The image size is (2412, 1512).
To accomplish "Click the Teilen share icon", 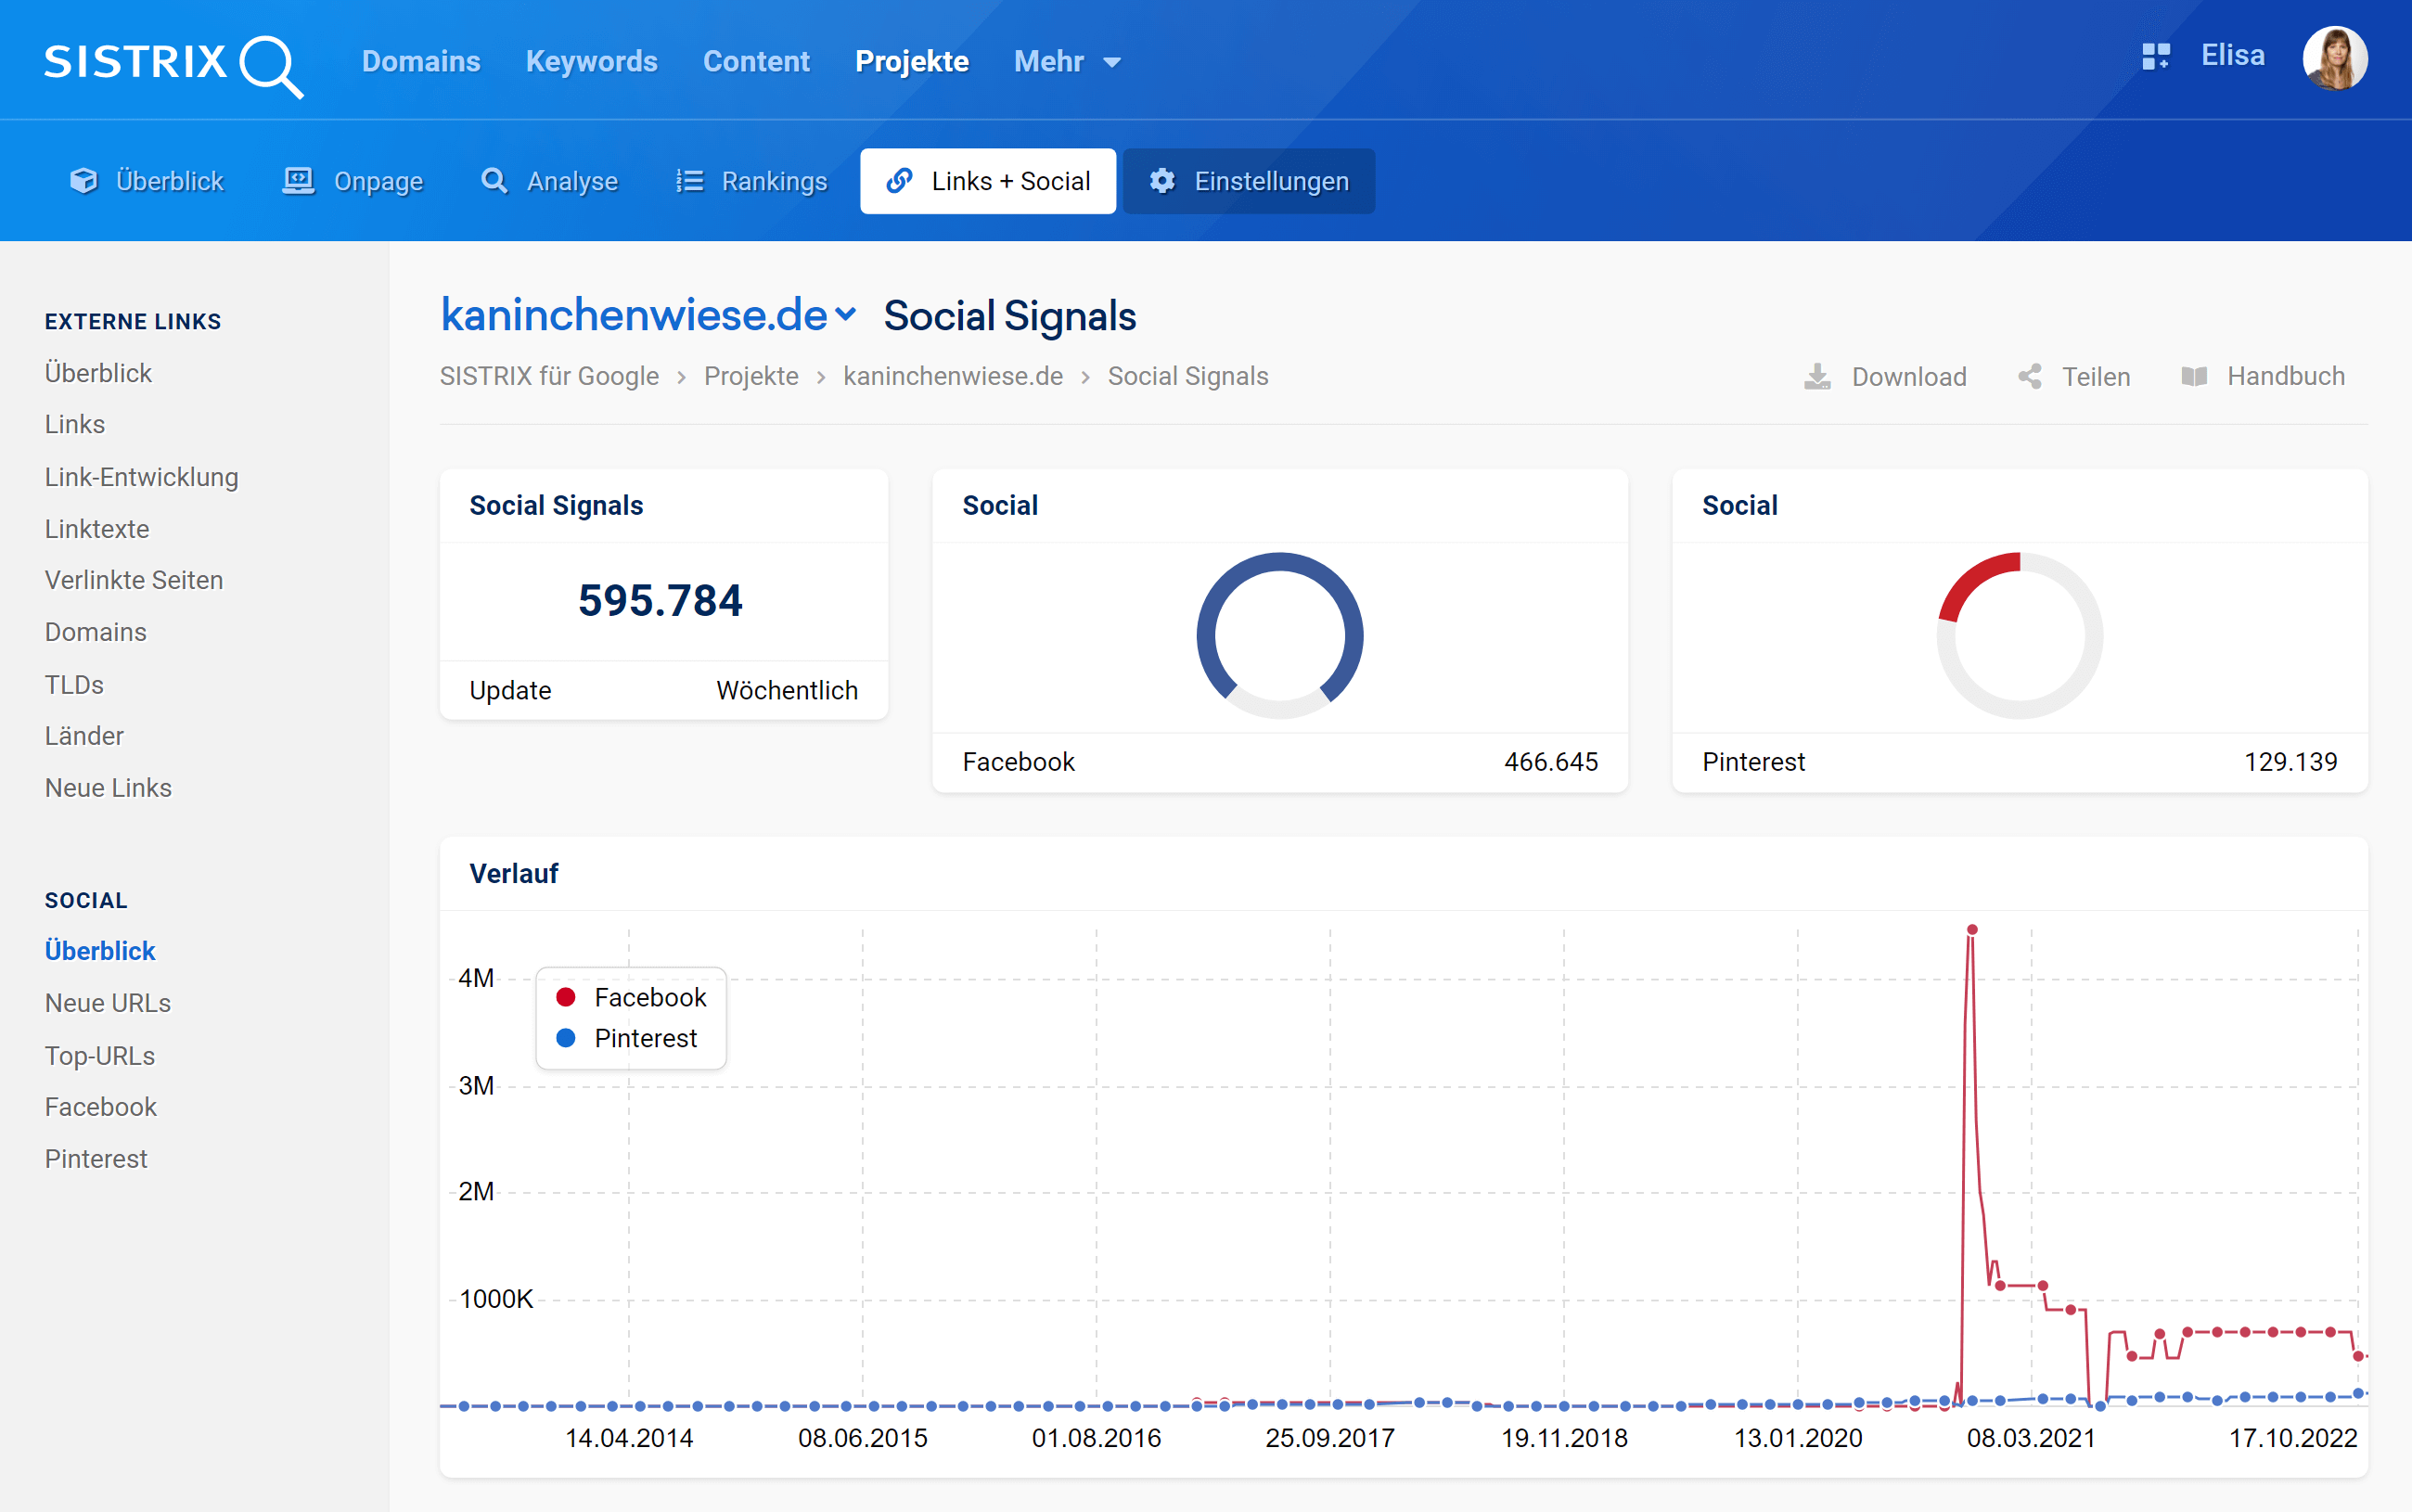I will pos(2029,377).
